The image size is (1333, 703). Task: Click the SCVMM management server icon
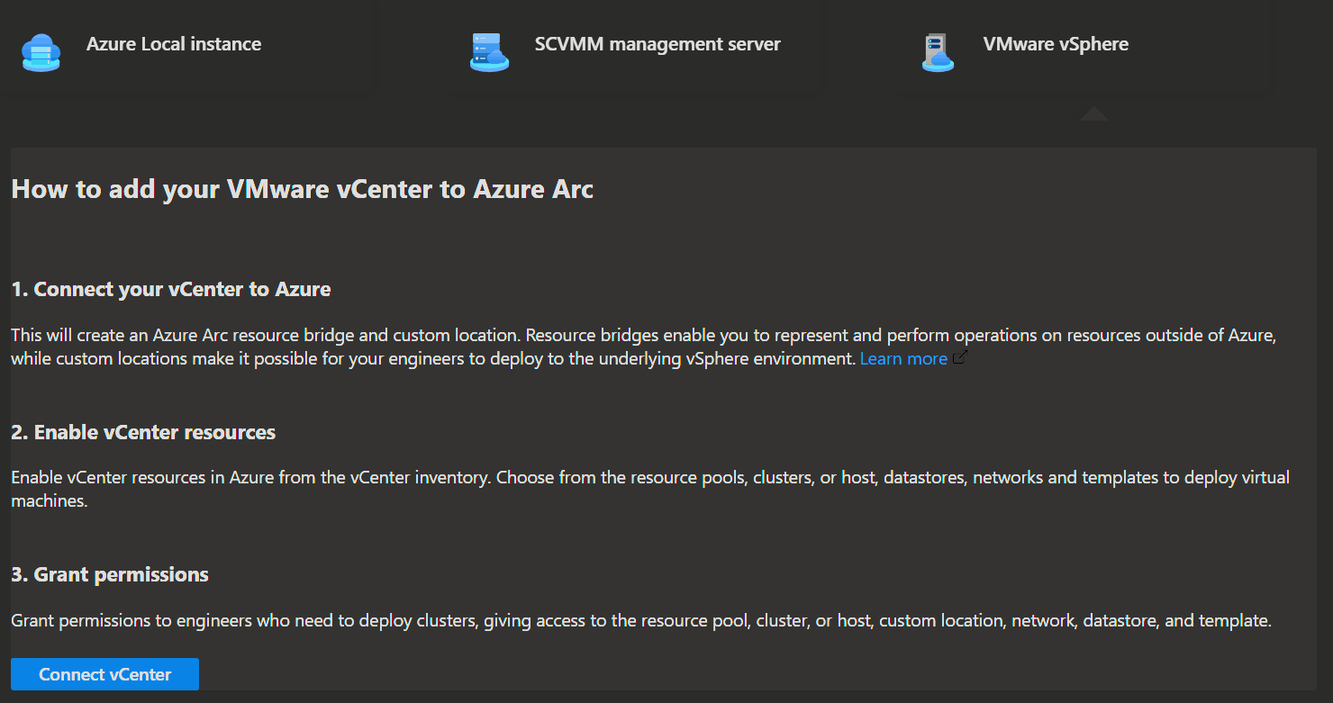[490, 51]
